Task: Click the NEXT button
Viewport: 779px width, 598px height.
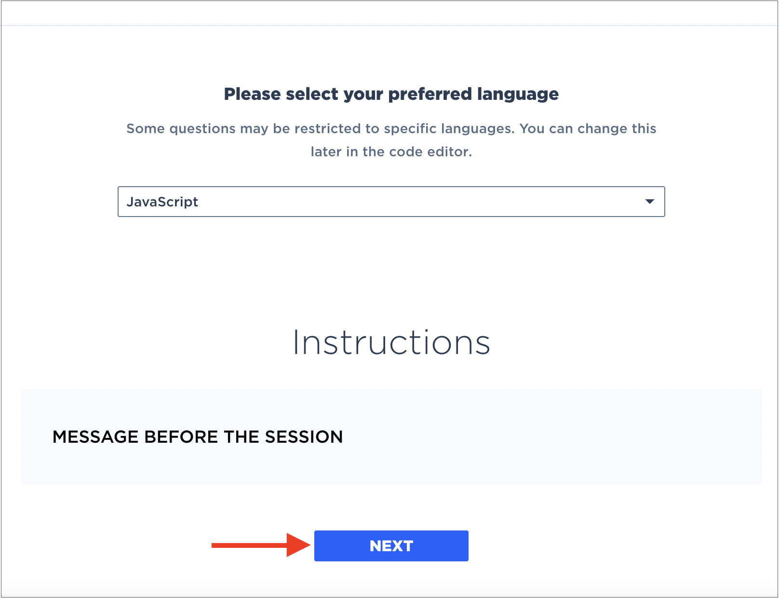Action: point(391,545)
